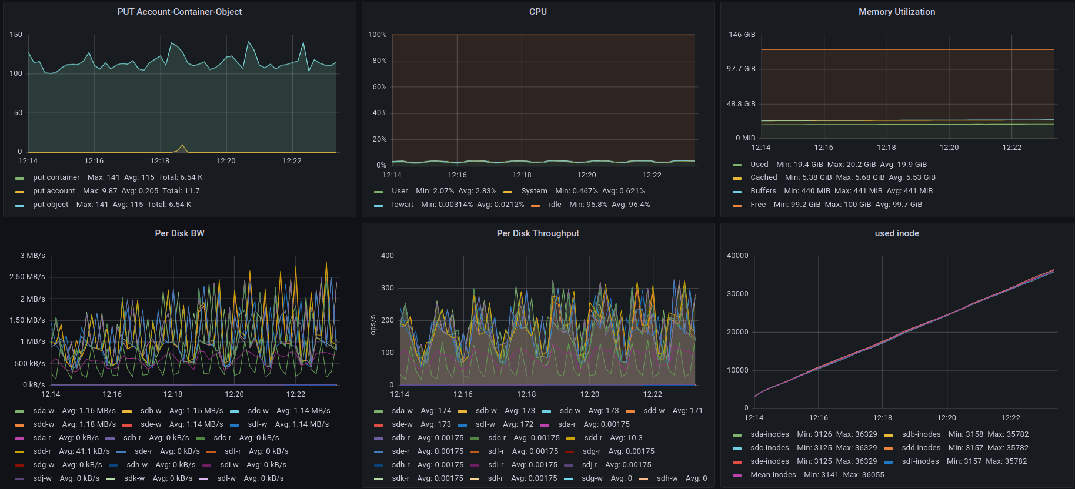Image resolution: width=1075 pixels, height=489 pixels.
Task: Open the Per Disk BW panel menu
Action: pyautogui.click(x=179, y=233)
